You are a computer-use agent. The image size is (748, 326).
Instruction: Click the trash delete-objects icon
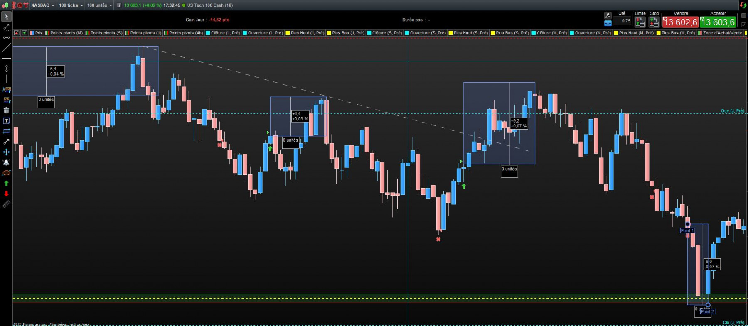coord(6,110)
